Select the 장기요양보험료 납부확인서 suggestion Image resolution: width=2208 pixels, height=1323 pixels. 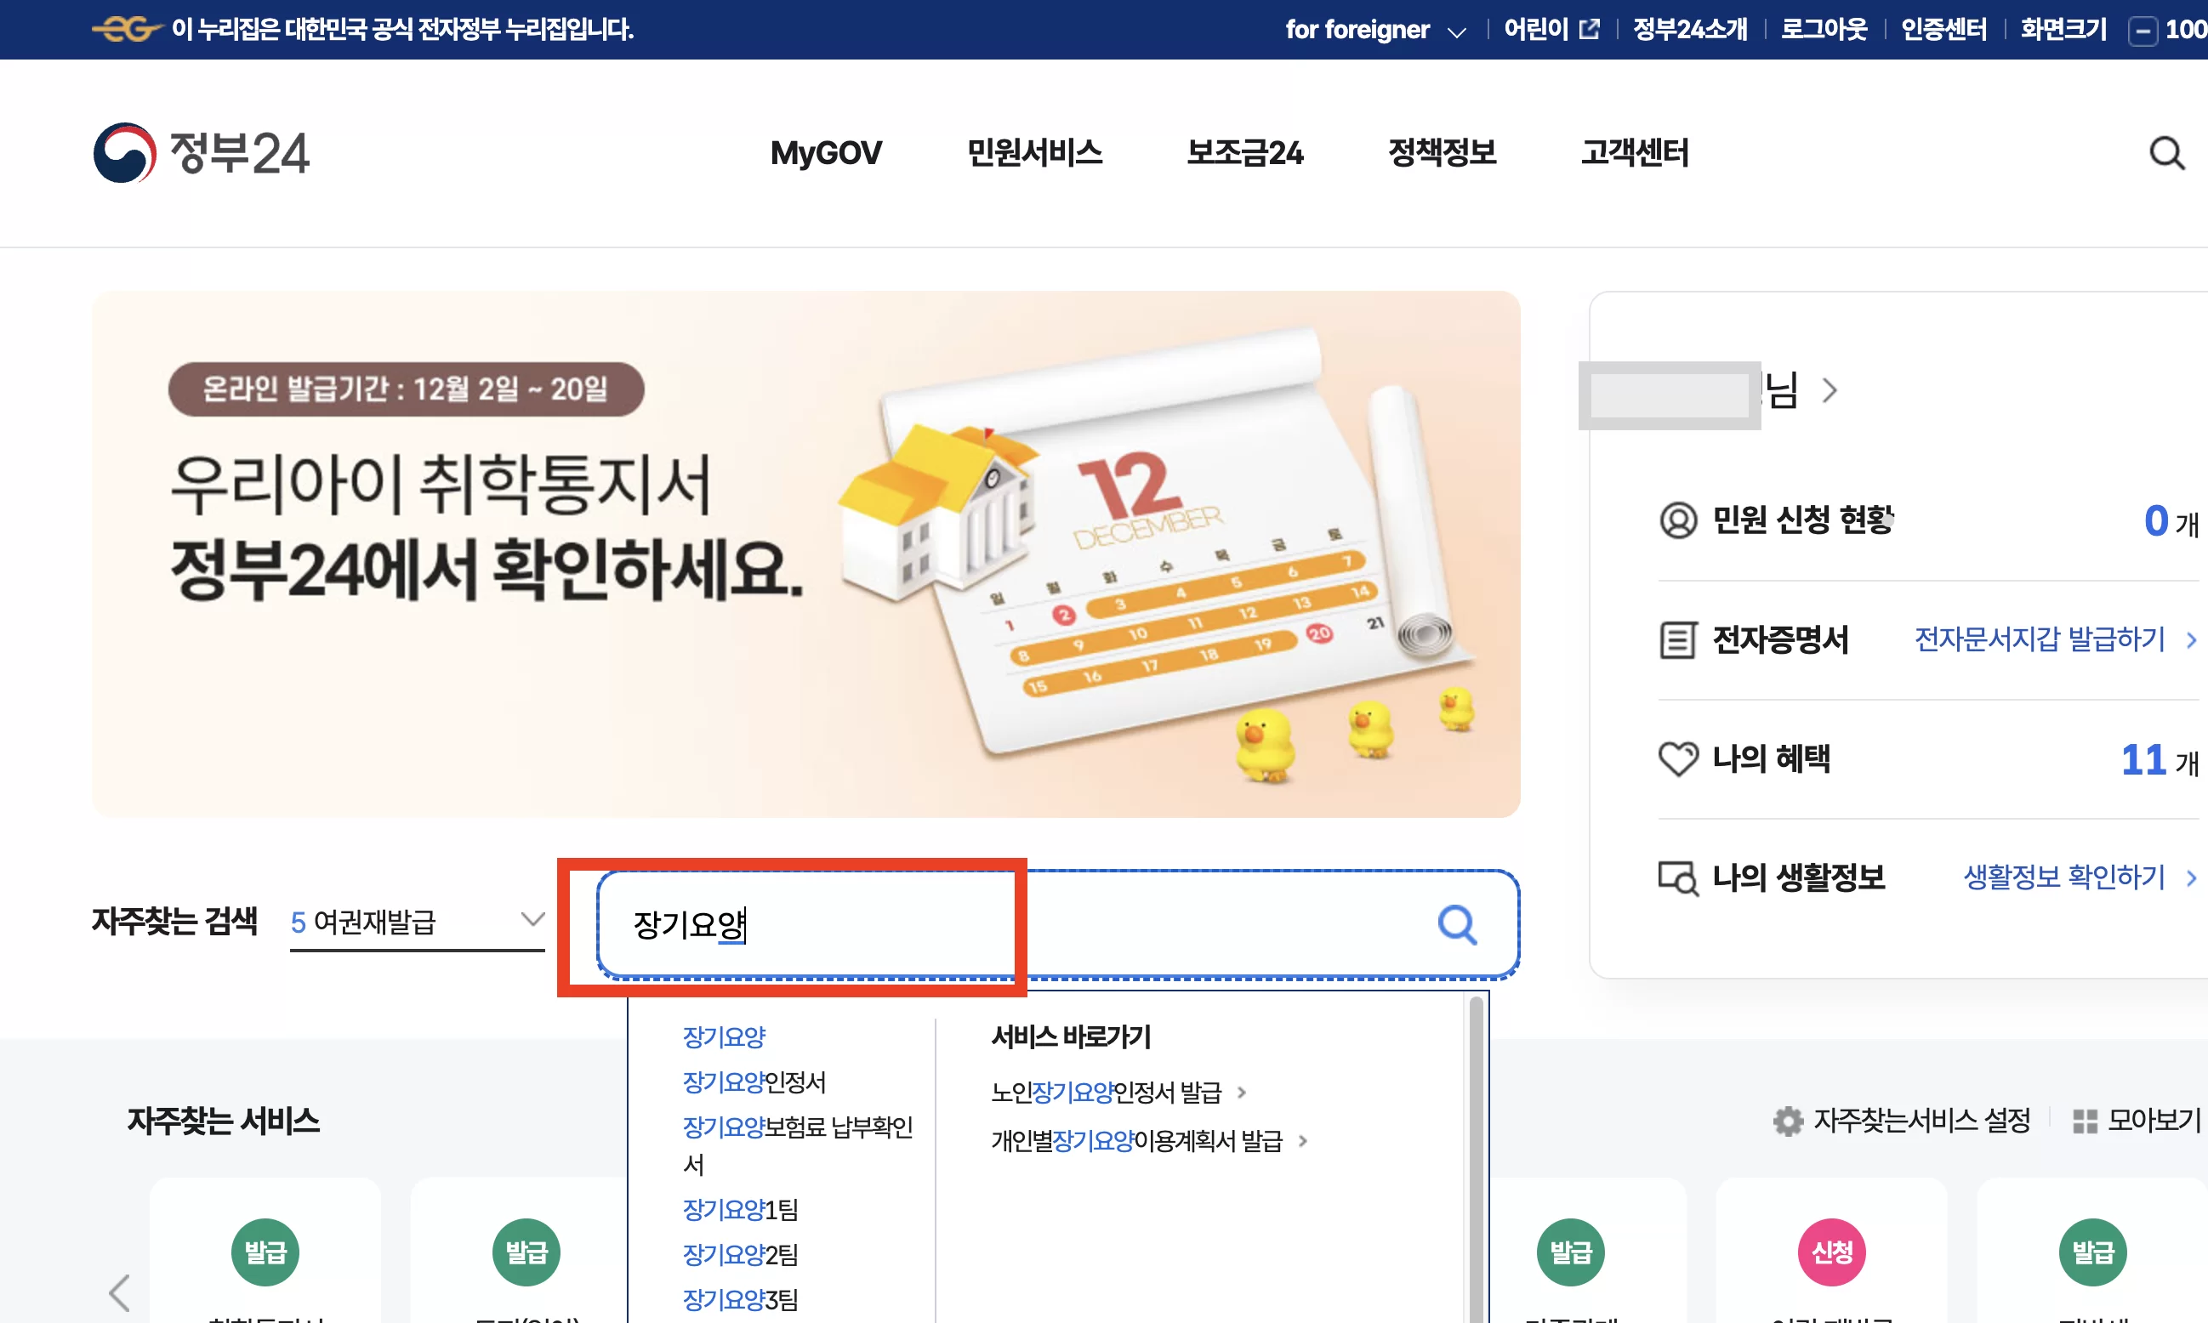point(797,1145)
